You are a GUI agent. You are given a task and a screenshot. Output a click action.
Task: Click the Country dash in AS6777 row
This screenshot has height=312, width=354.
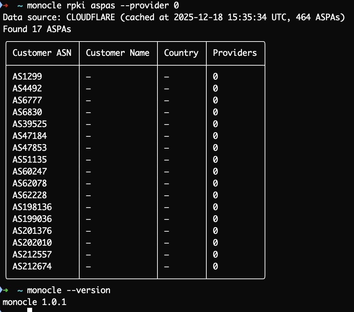[167, 101]
